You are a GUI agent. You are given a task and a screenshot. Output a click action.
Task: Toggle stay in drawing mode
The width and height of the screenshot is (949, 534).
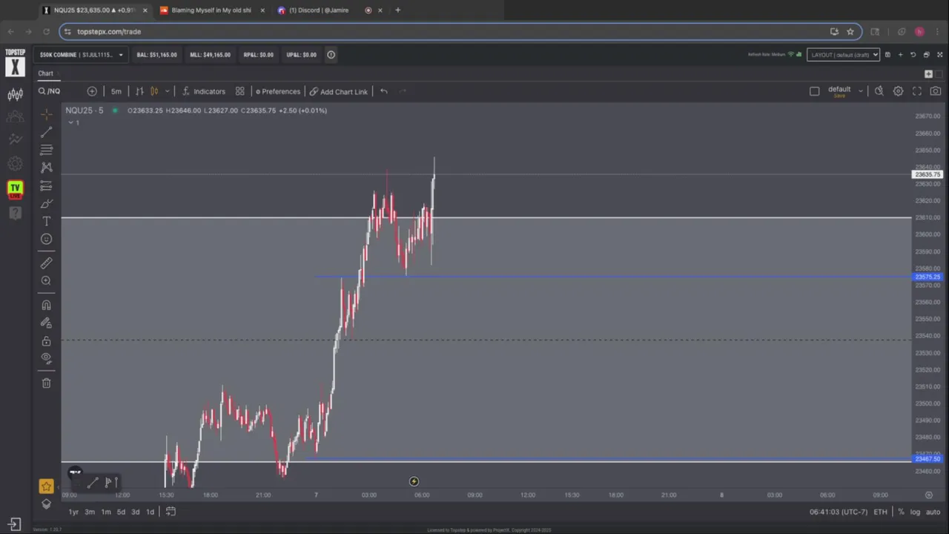46,323
